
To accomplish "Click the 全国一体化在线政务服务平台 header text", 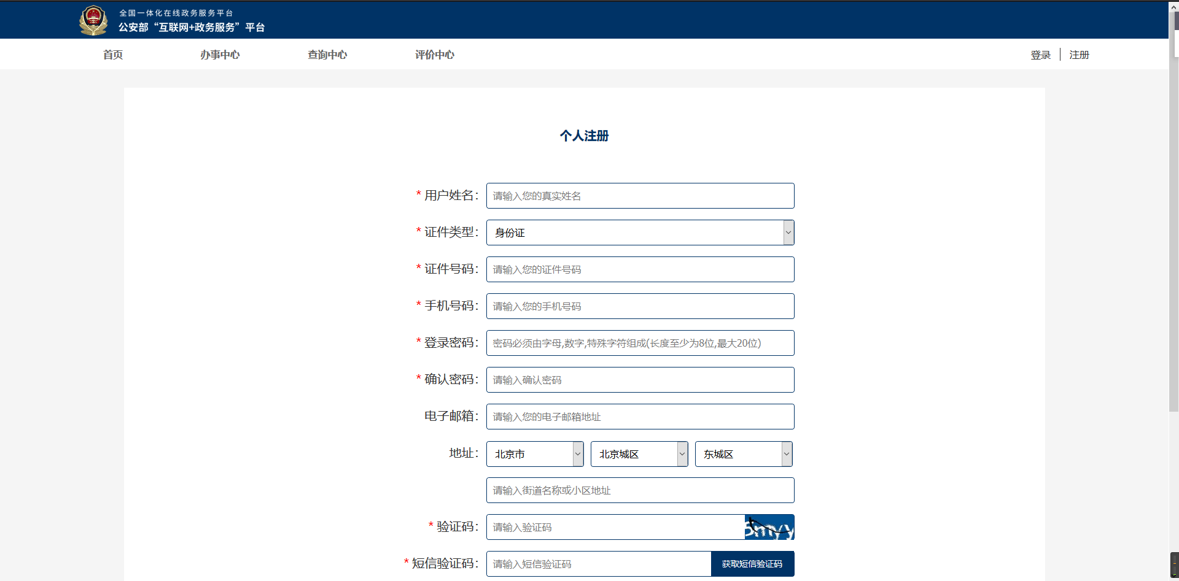I will tap(176, 13).
